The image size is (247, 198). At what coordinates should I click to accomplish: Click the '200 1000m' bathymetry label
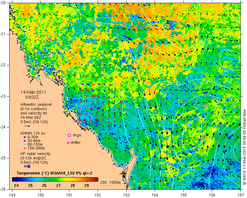click(x=111, y=183)
